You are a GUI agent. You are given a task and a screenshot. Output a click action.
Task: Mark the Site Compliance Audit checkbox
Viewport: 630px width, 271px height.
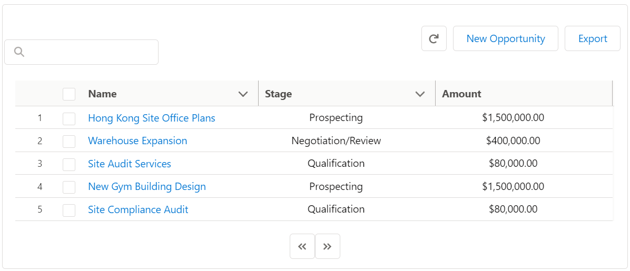pos(69,209)
